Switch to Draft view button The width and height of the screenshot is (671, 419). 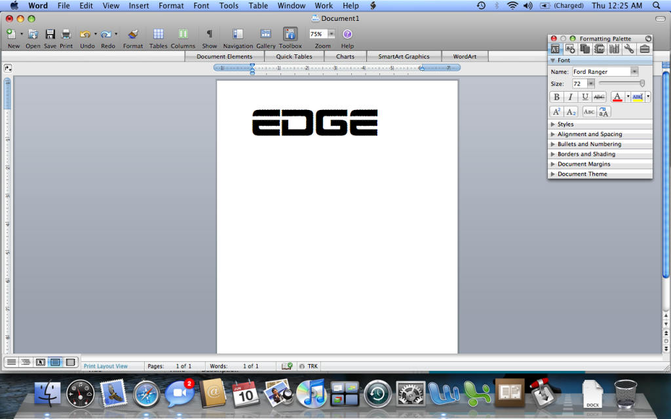coord(12,362)
